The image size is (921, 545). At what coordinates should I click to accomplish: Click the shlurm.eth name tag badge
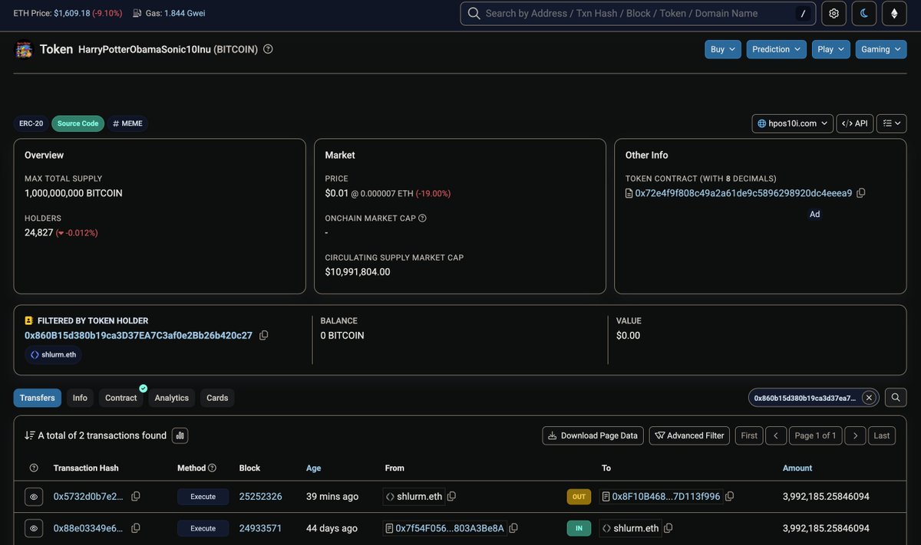53,355
